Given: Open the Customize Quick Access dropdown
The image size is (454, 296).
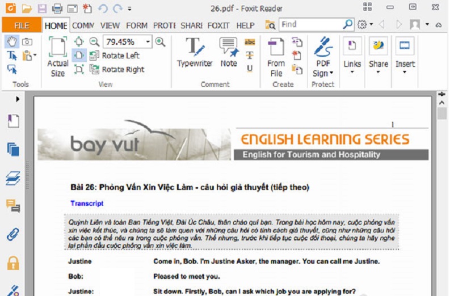Looking at the screenshot, I should [130, 9].
